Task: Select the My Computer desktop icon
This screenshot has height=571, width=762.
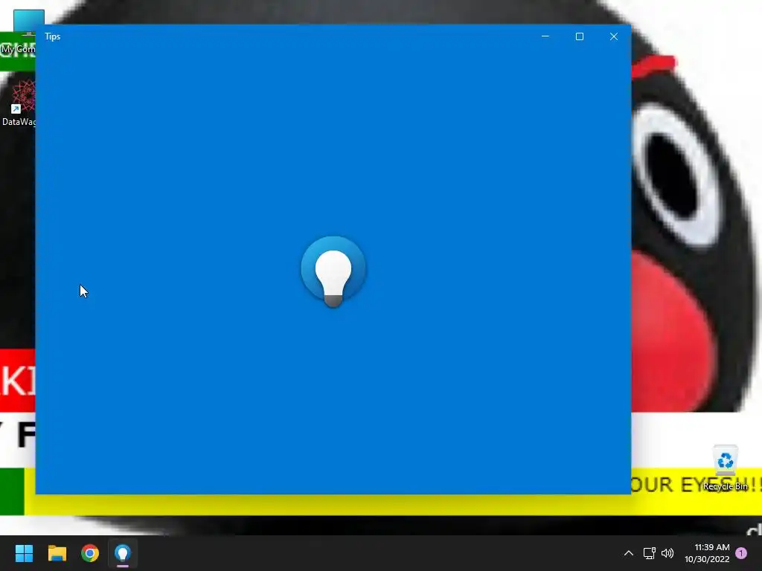Action: (19, 33)
